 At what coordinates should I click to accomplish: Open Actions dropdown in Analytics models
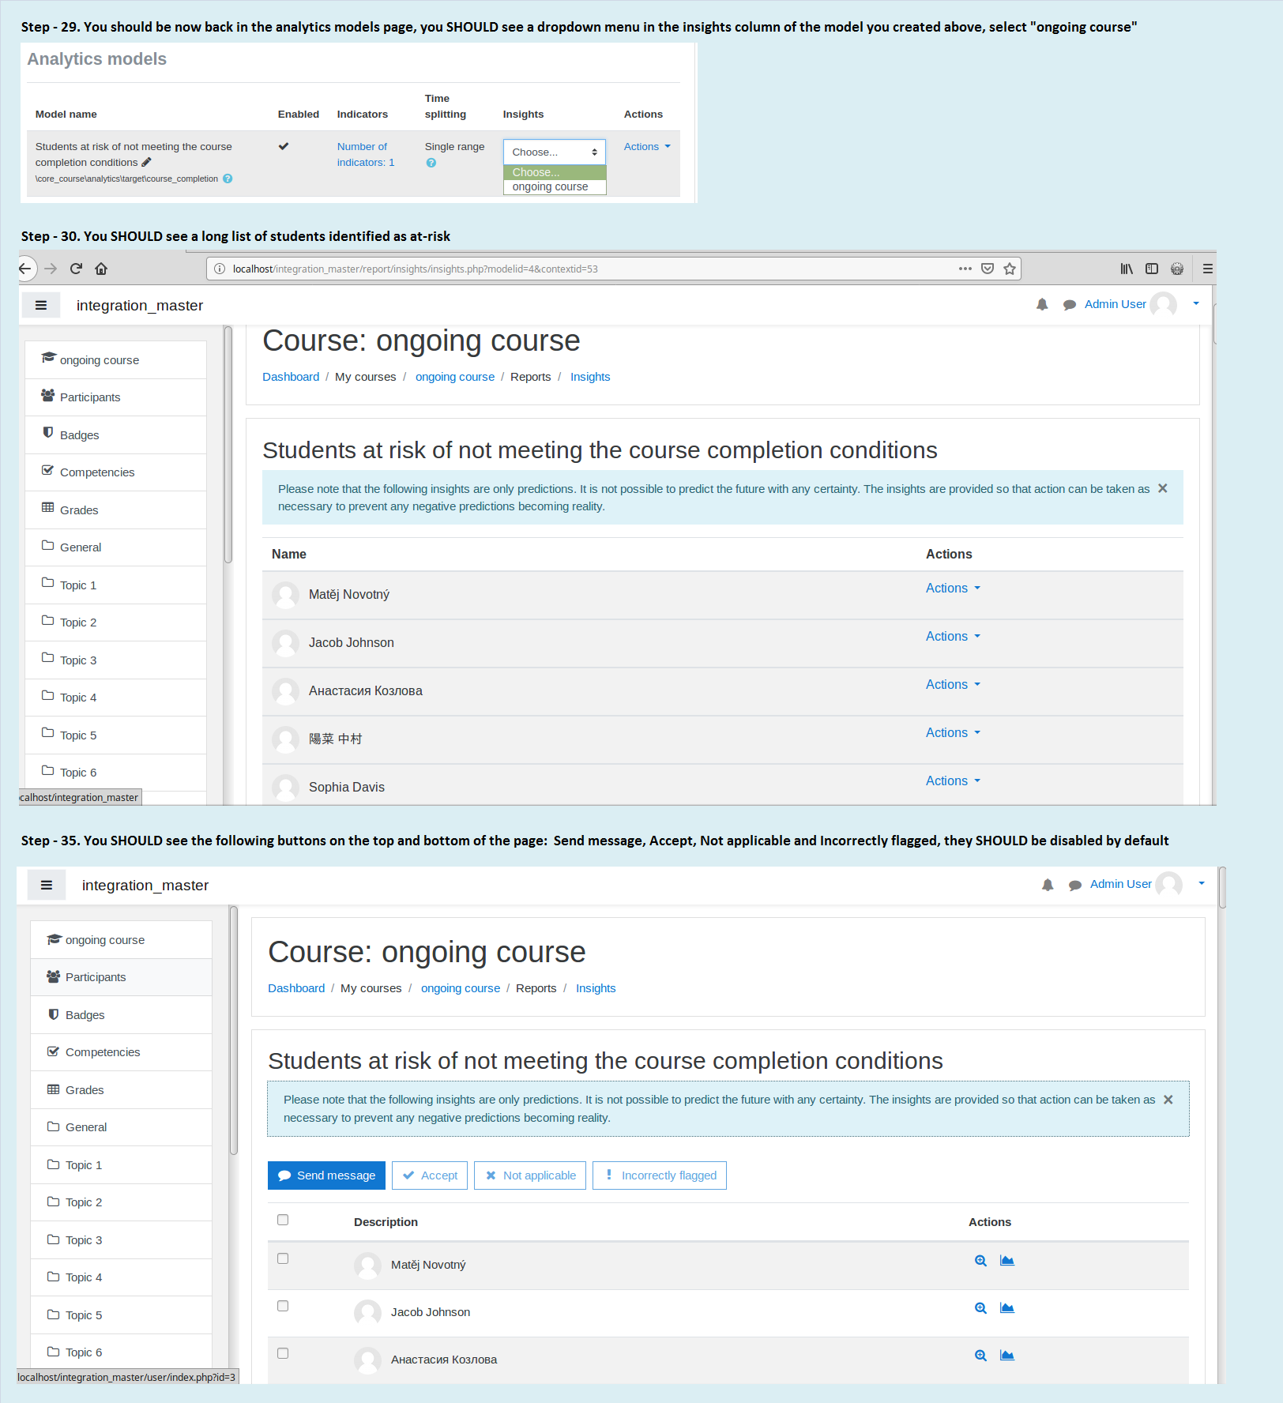[x=647, y=147]
